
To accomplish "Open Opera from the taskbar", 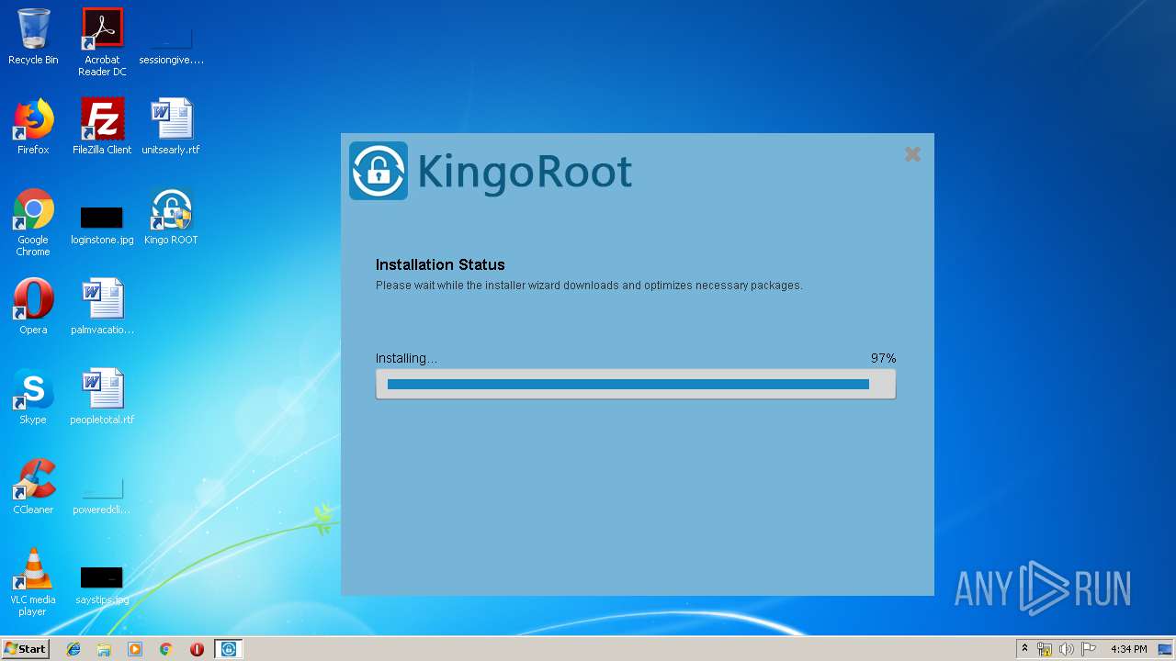I will pos(197,649).
